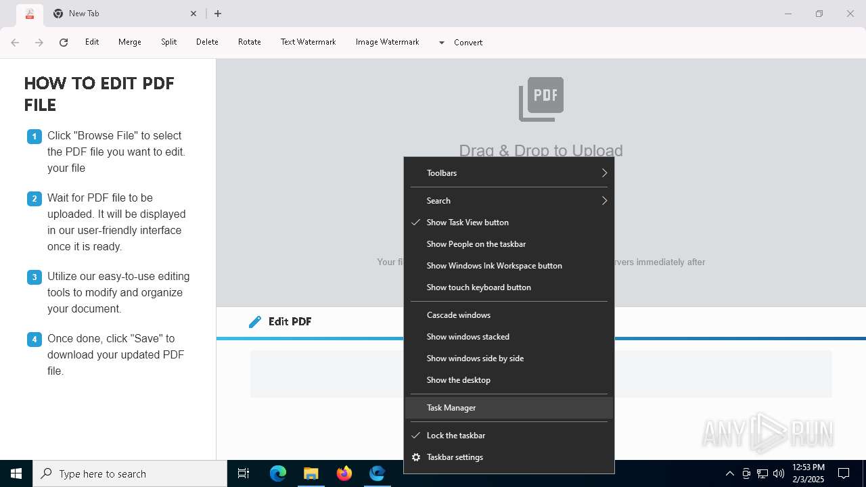Click the Convert toolbar button
This screenshot has height=487, width=866.
(x=468, y=43)
